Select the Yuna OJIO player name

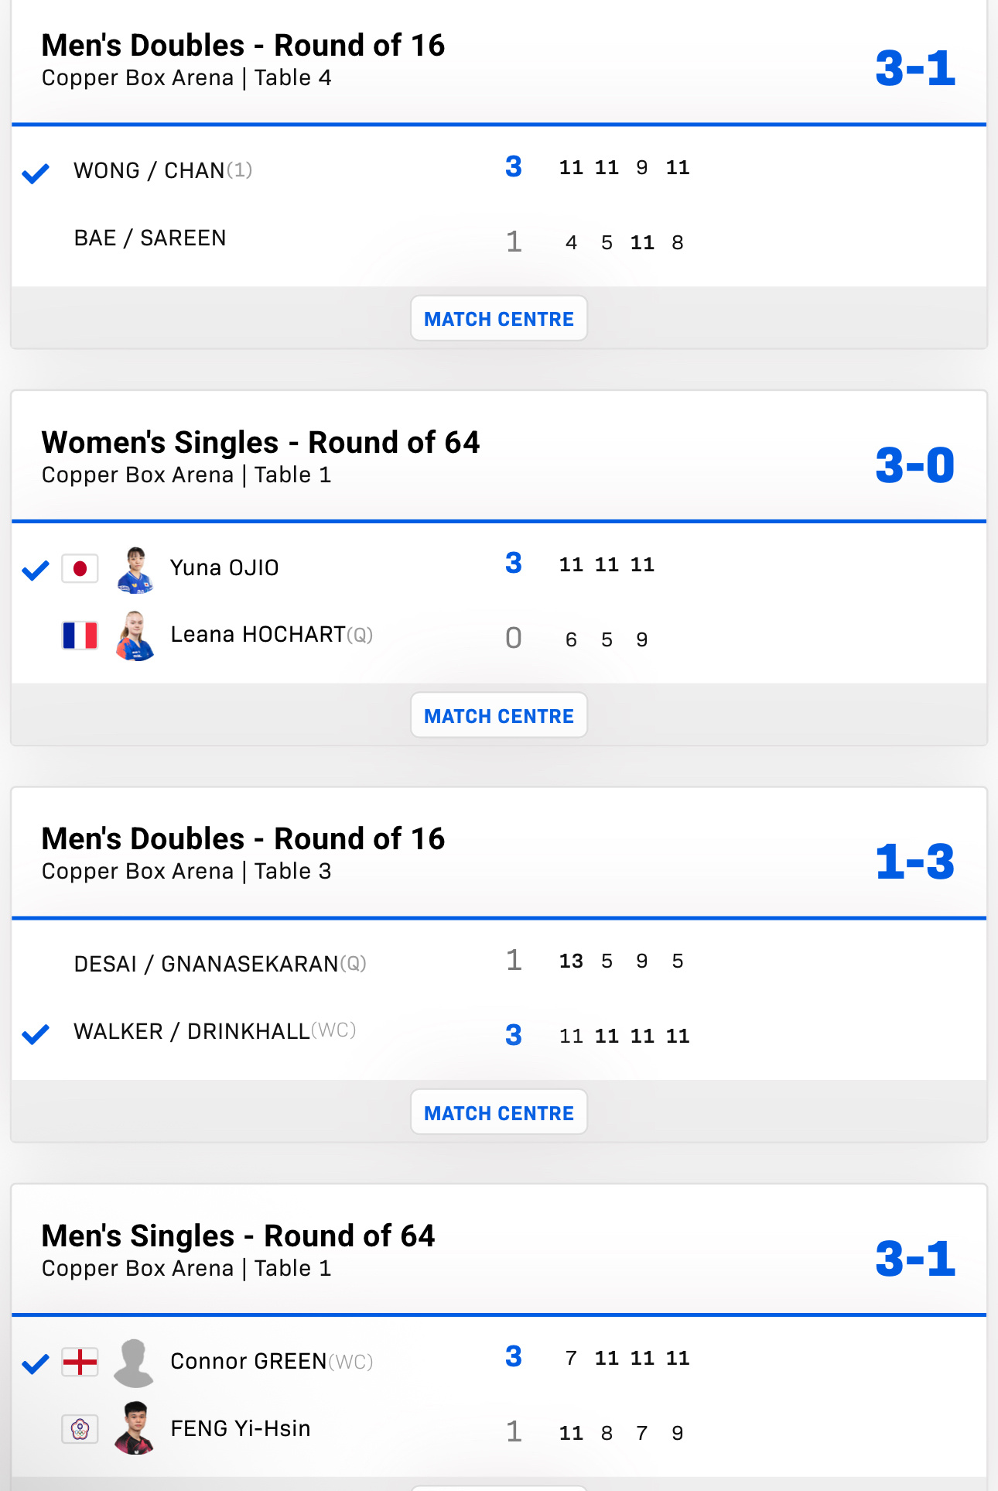224,567
